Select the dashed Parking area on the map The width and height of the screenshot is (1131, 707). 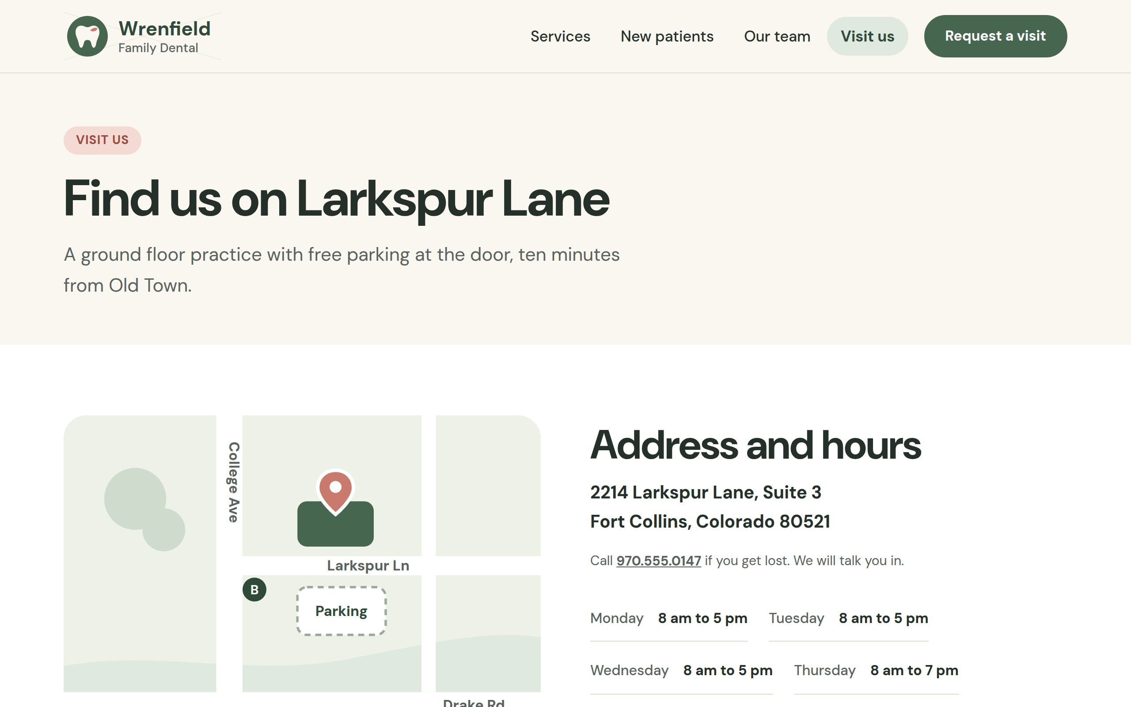341,611
